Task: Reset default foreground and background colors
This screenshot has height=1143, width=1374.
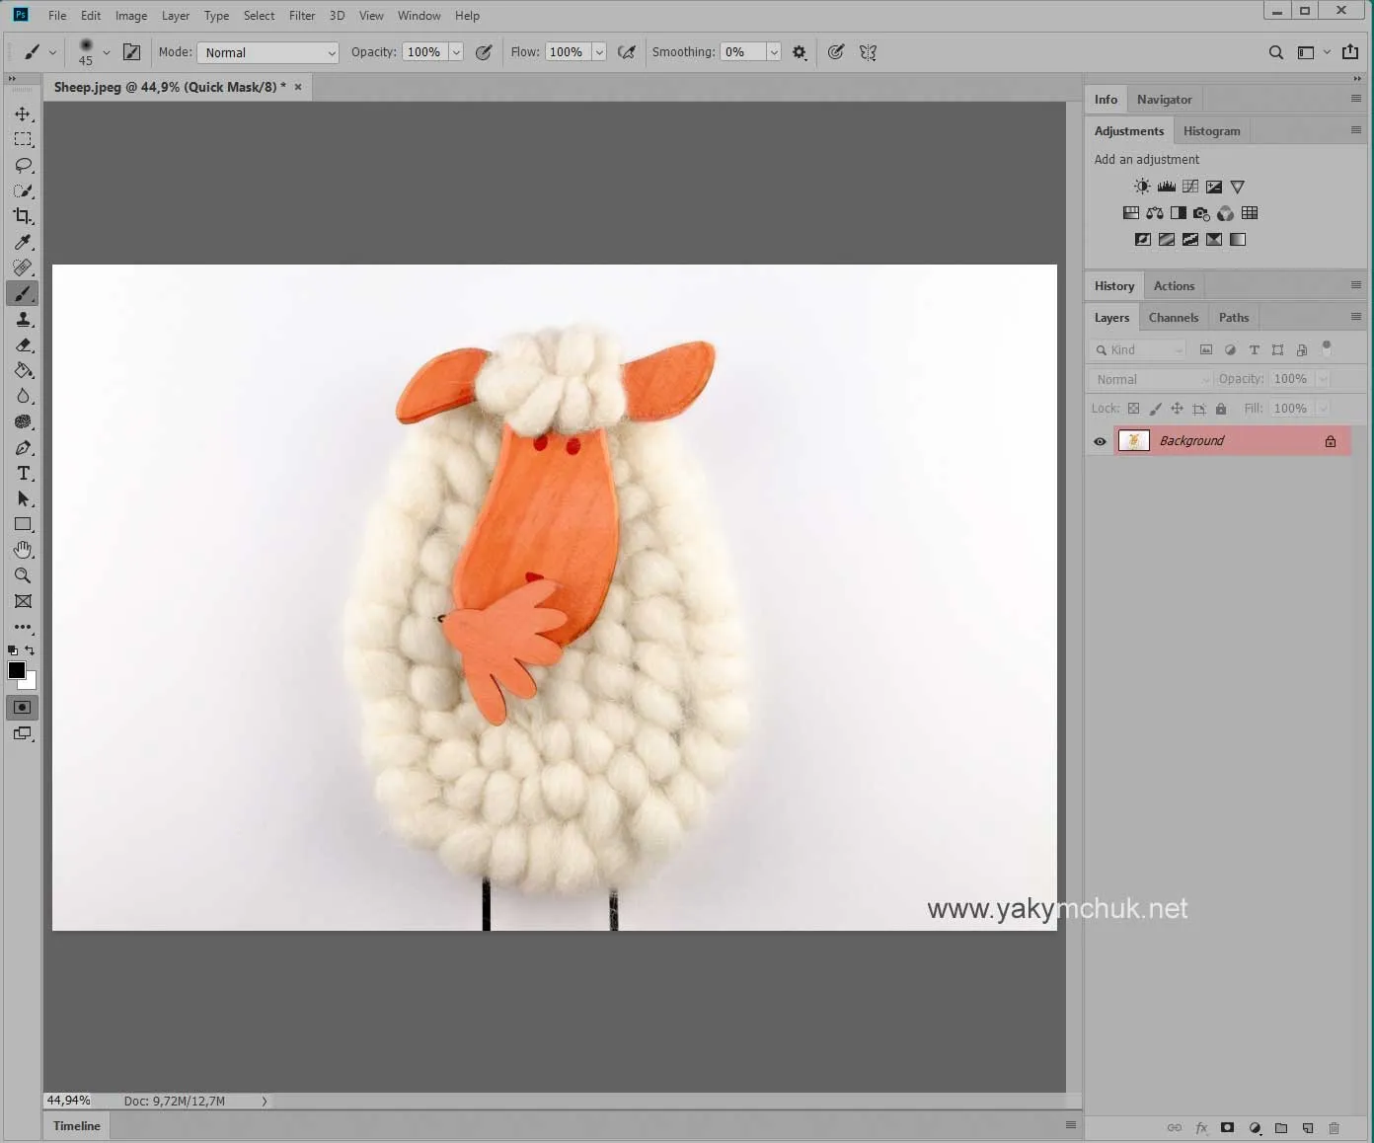Action: point(13,650)
